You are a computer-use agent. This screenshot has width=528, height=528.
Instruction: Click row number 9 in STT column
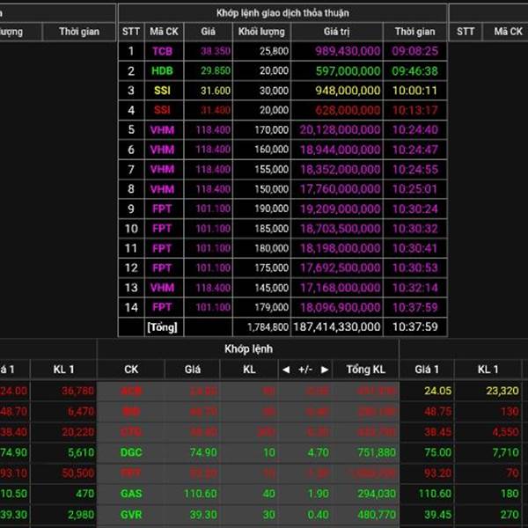(x=131, y=209)
